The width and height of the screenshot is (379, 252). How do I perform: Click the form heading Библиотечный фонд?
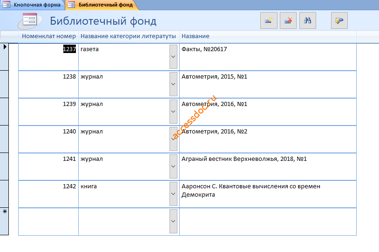(x=103, y=21)
